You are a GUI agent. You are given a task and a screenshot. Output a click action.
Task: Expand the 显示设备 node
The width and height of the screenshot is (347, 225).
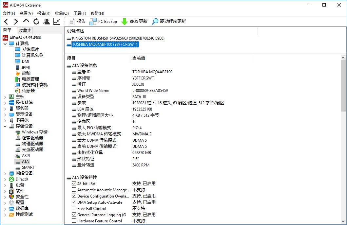(x=5, y=114)
